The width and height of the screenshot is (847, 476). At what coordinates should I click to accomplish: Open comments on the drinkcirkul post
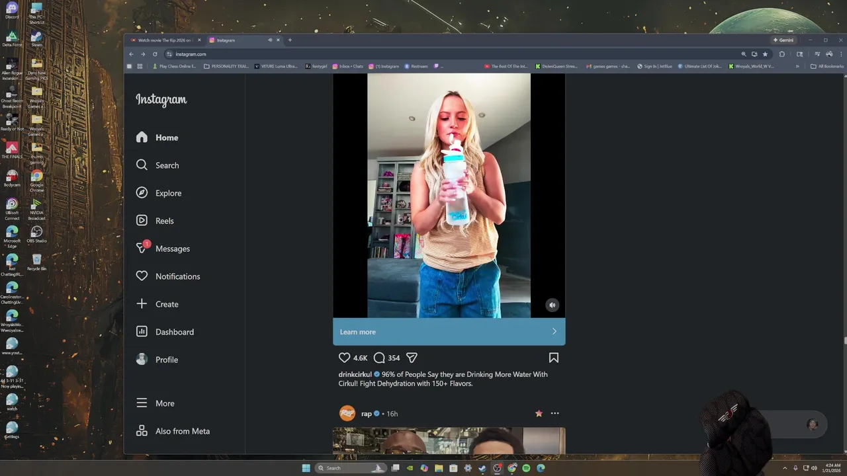point(379,358)
